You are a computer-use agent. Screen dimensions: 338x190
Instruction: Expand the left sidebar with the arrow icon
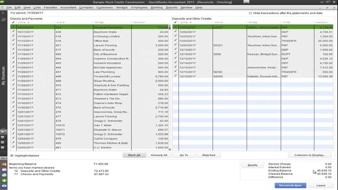(x=3, y=13)
